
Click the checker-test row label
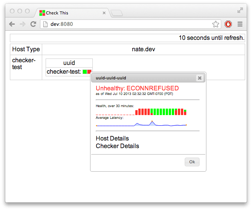point(24,63)
